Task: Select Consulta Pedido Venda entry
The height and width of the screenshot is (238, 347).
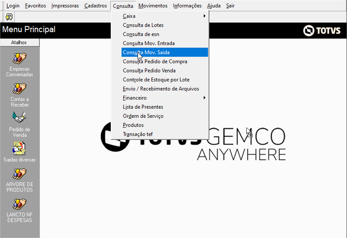Action: coord(165,70)
